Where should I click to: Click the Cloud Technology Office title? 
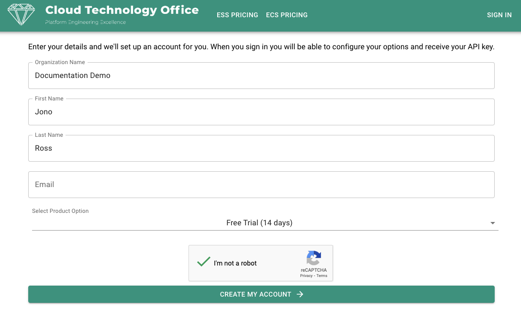(122, 10)
